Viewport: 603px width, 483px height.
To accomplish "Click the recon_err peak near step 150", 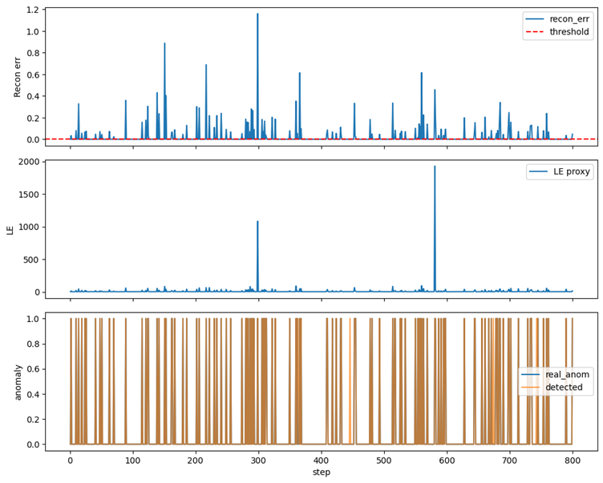I will coord(164,44).
